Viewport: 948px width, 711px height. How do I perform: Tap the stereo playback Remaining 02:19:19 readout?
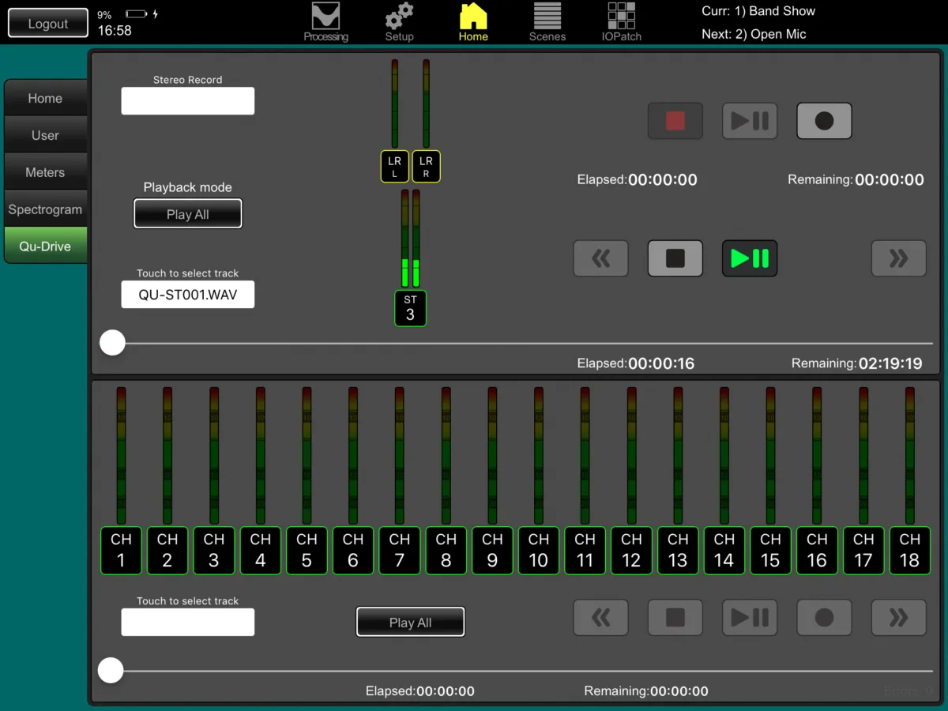[x=857, y=363]
